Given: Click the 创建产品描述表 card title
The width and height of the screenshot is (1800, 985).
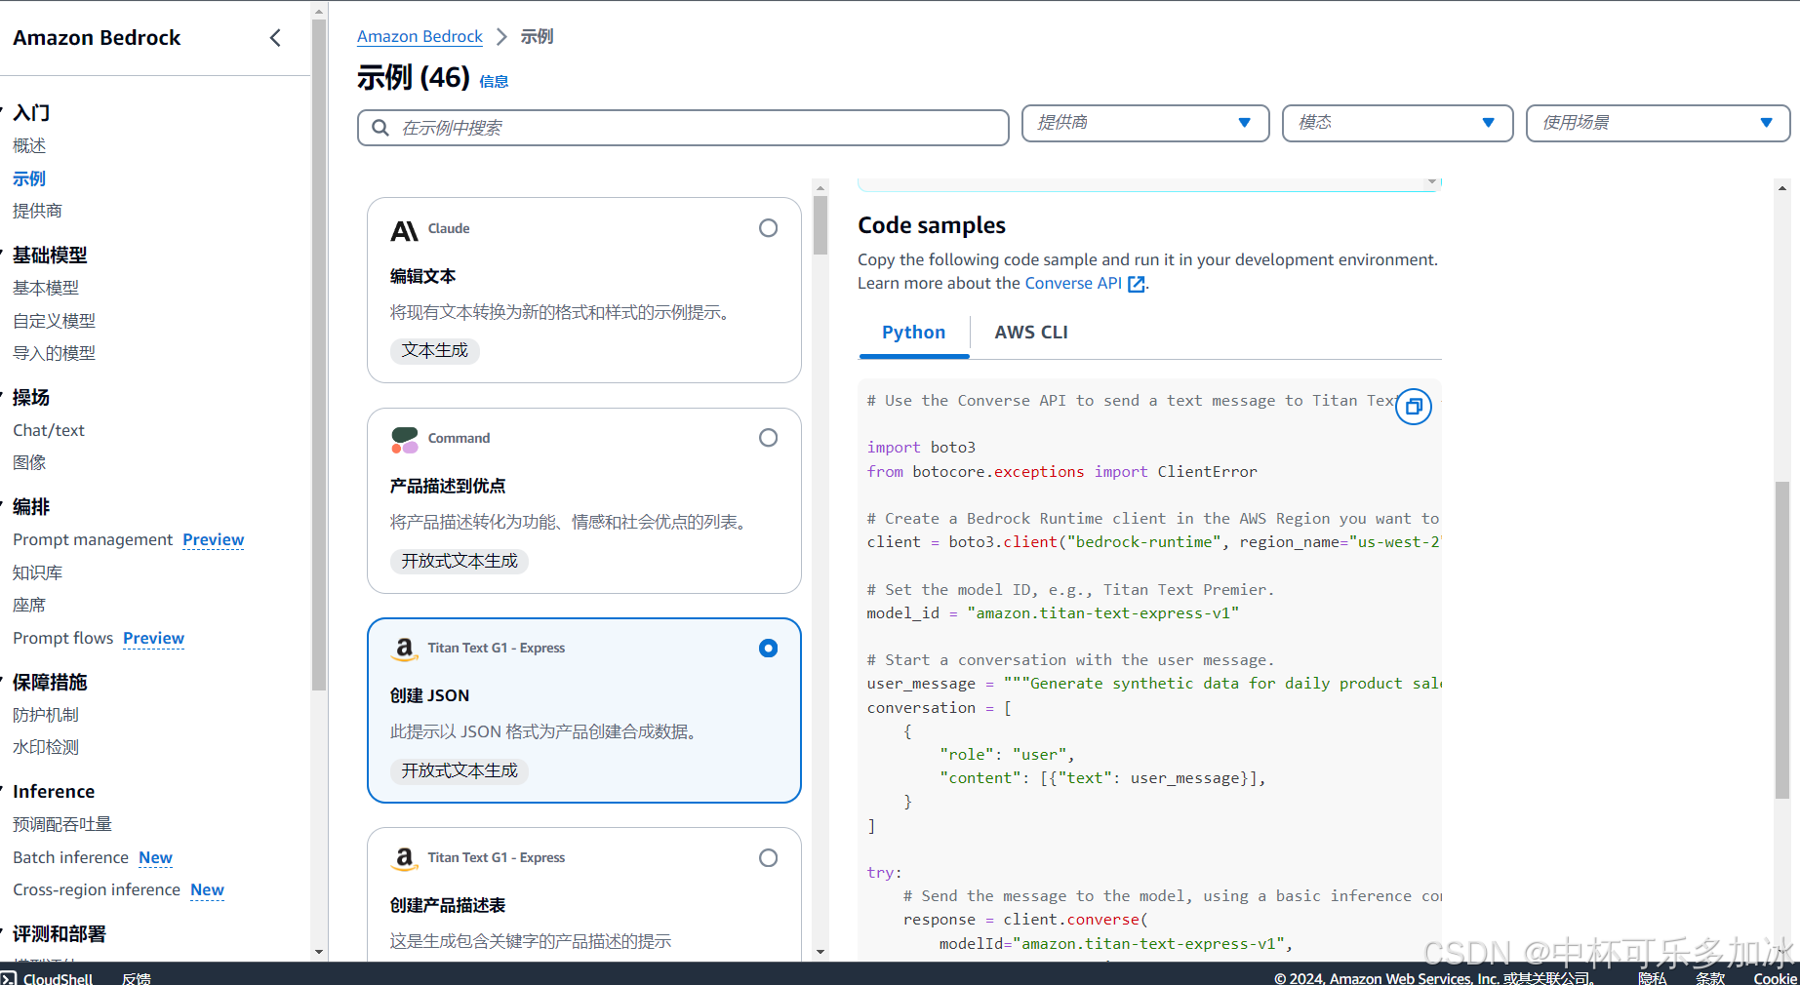Looking at the screenshot, I should pos(448,905).
